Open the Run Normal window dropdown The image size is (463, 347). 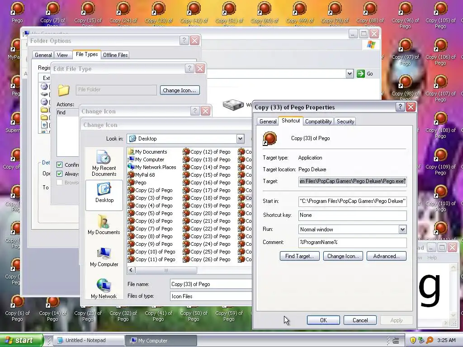(402, 229)
